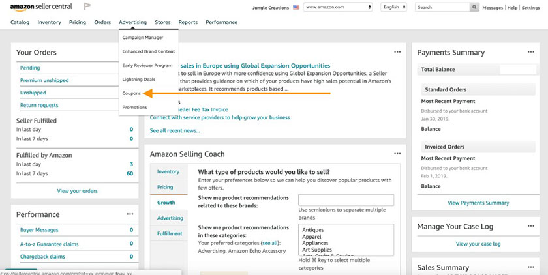Open the Inventory menu
The width and height of the screenshot is (548, 275).
click(x=50, y=22)
